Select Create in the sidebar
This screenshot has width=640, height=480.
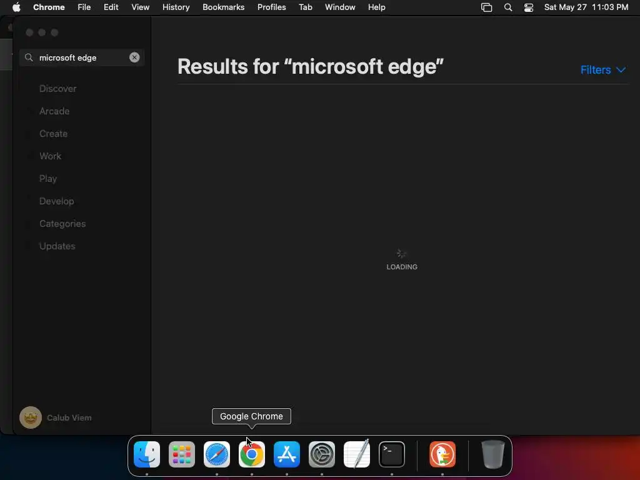(x=54, y=134)
